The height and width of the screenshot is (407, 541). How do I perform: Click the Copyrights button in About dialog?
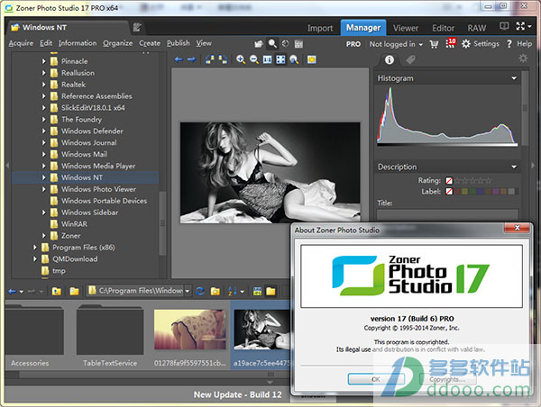tap(447, 379)
